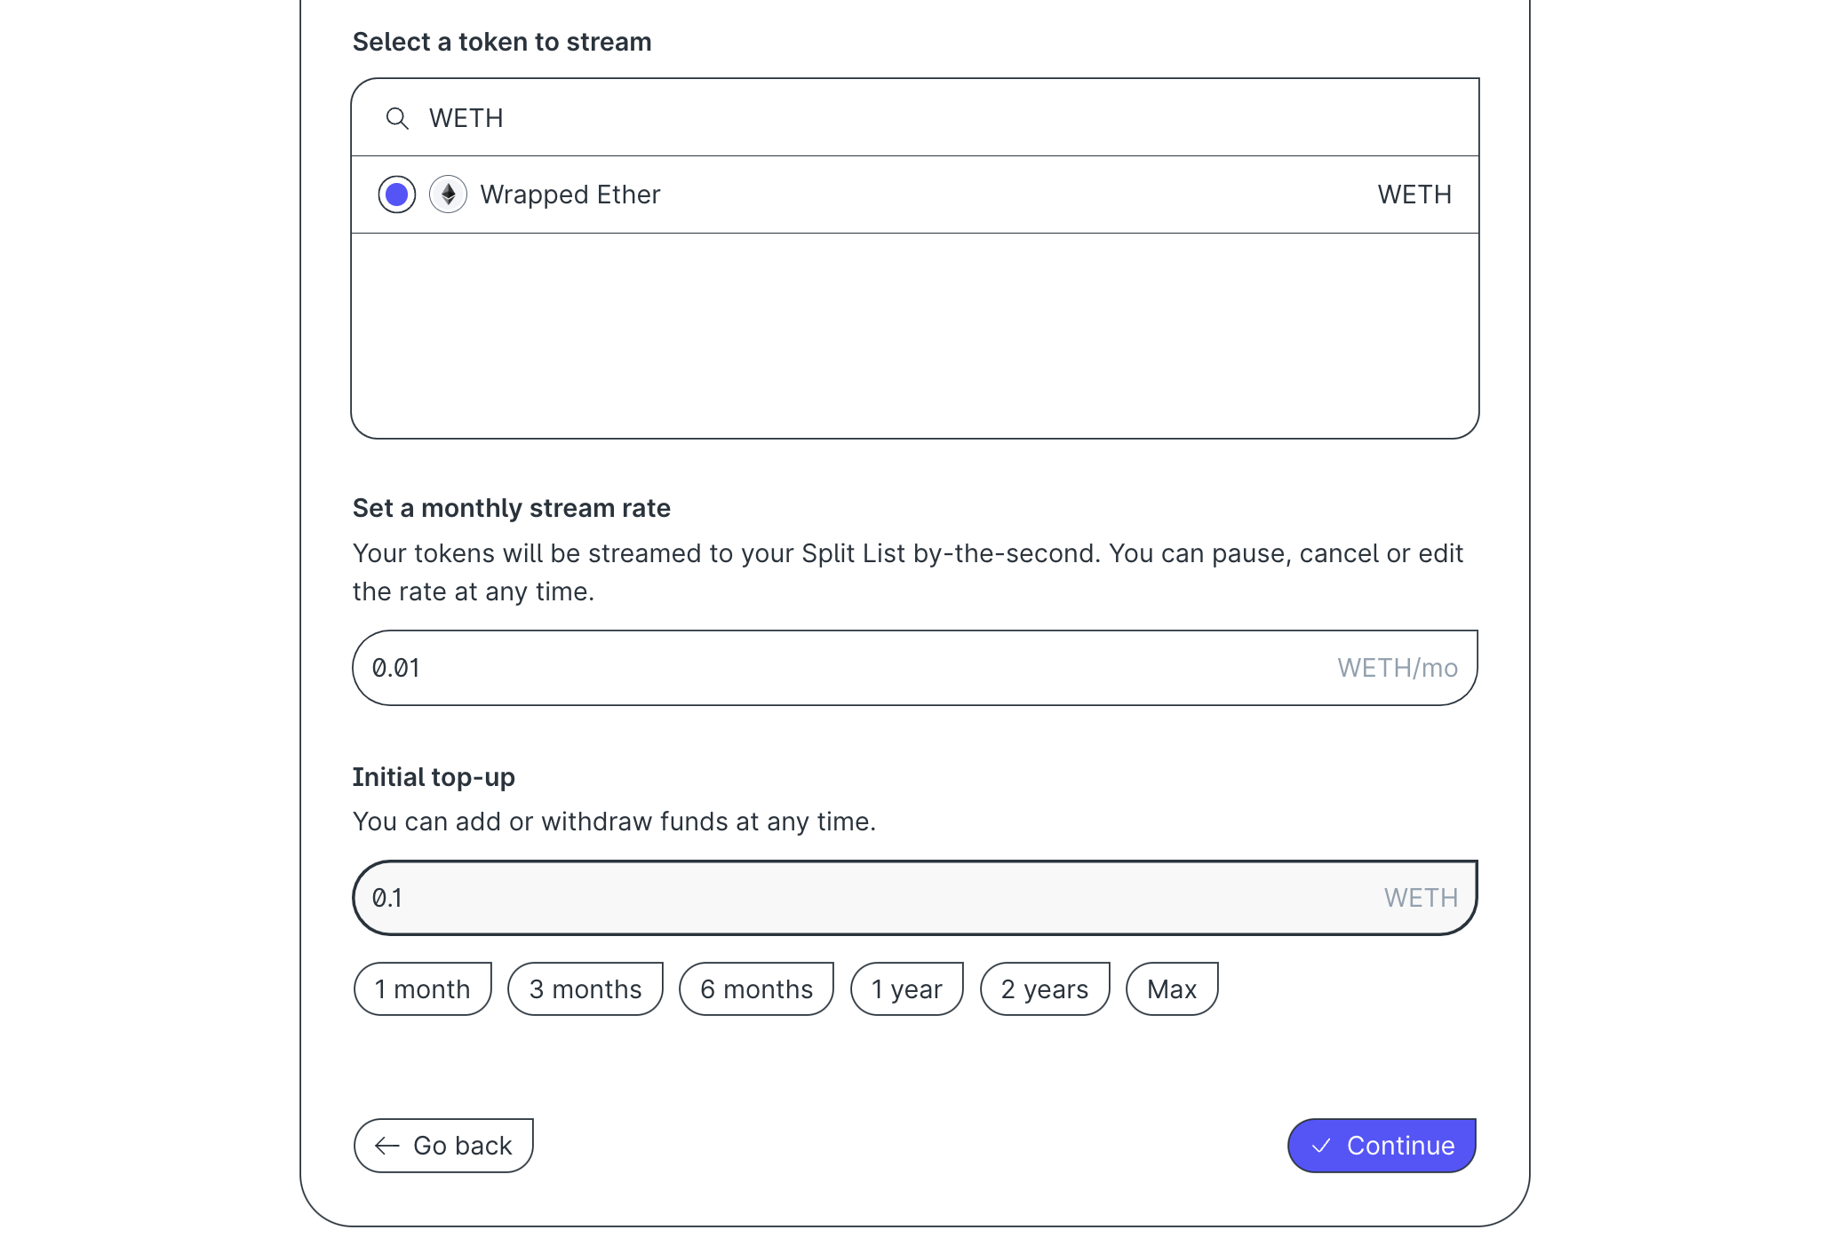Choose the 3 months top-up preset
Viewport: 1848px width, 1254px height.
(585, 988)
